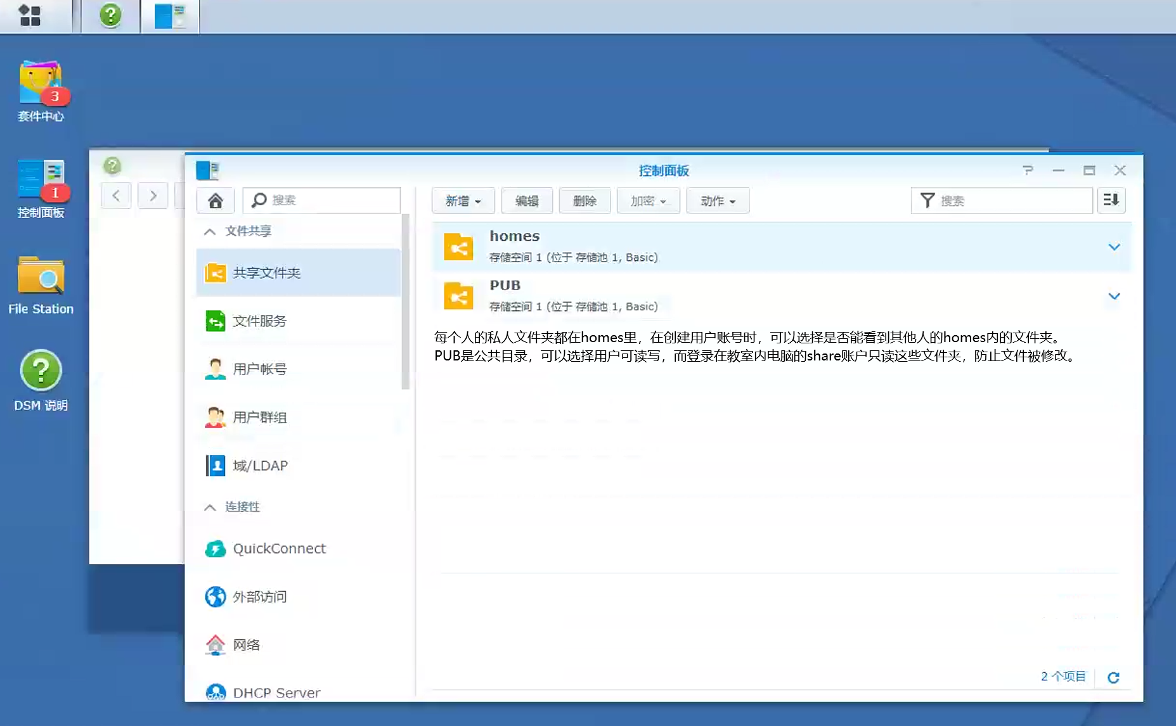Image resolution: width=1176 pixels, height=726 pixels.
Task: Open the 新增 dropdown button
Action: pyautogui.click(x=463, y=201)
